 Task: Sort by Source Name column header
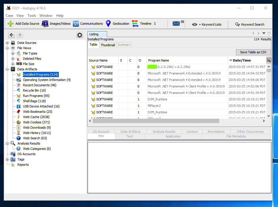(x=103, y=60)
